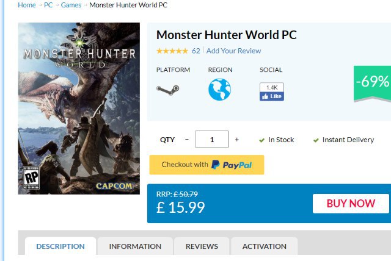Screen dimensions: 391x261
Task: Click the quantity input field
Action: (x=211, y=140)
